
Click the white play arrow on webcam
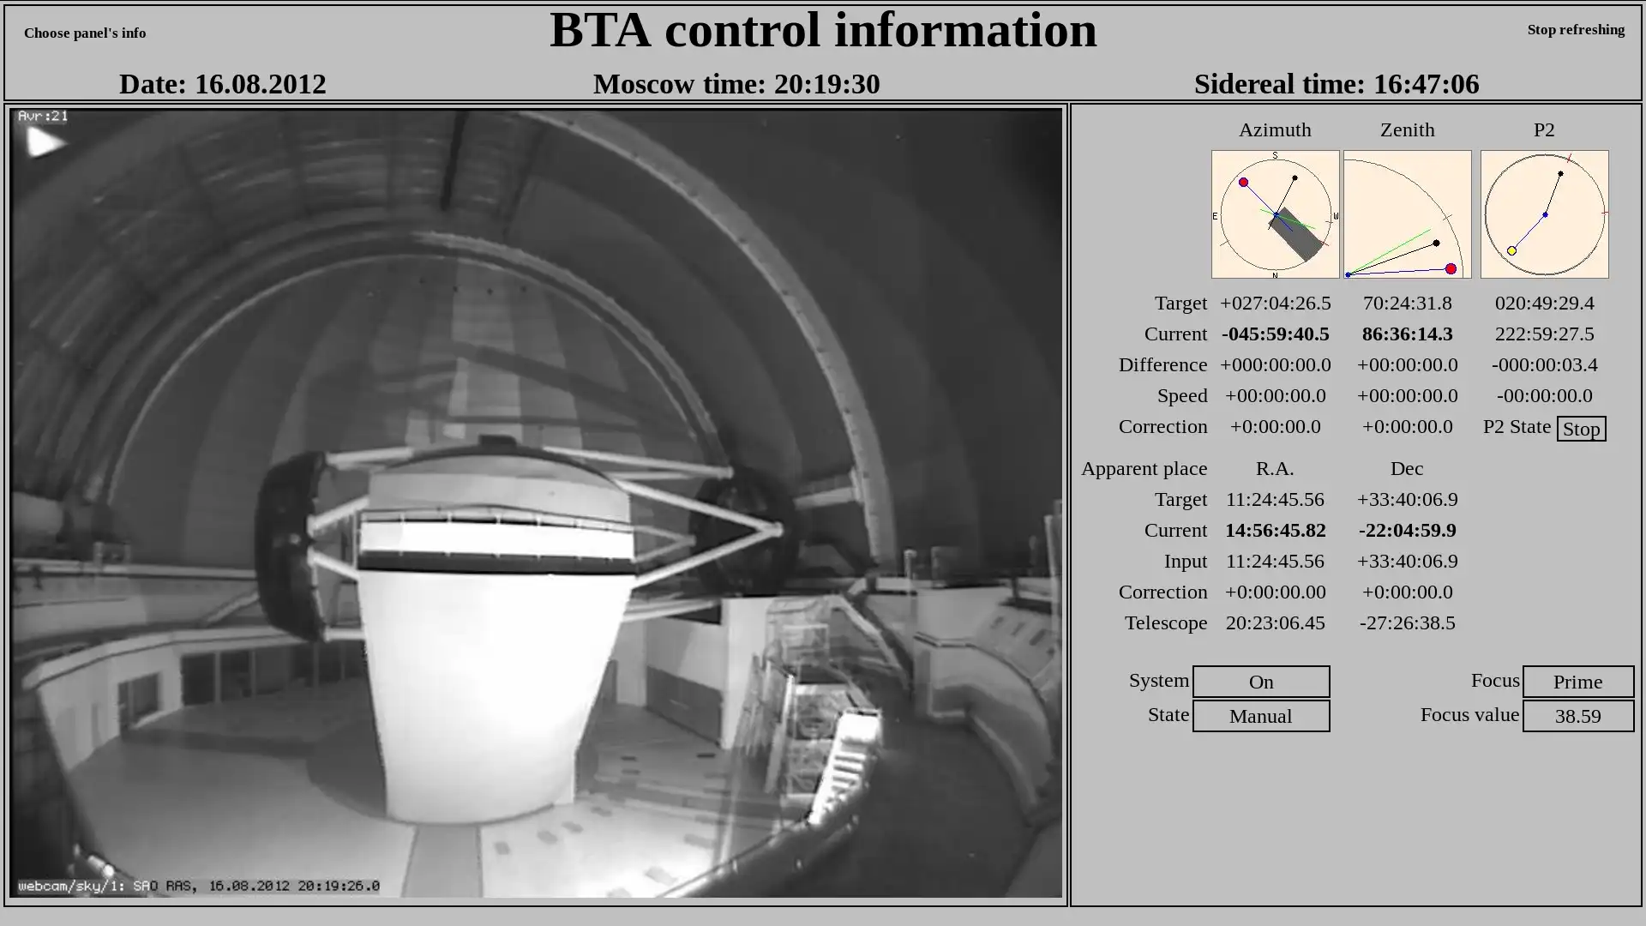(44, 141)
